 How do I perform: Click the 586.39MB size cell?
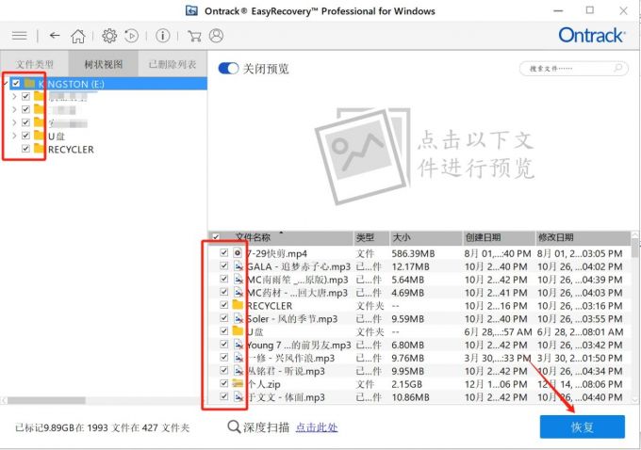click(413, 253)
